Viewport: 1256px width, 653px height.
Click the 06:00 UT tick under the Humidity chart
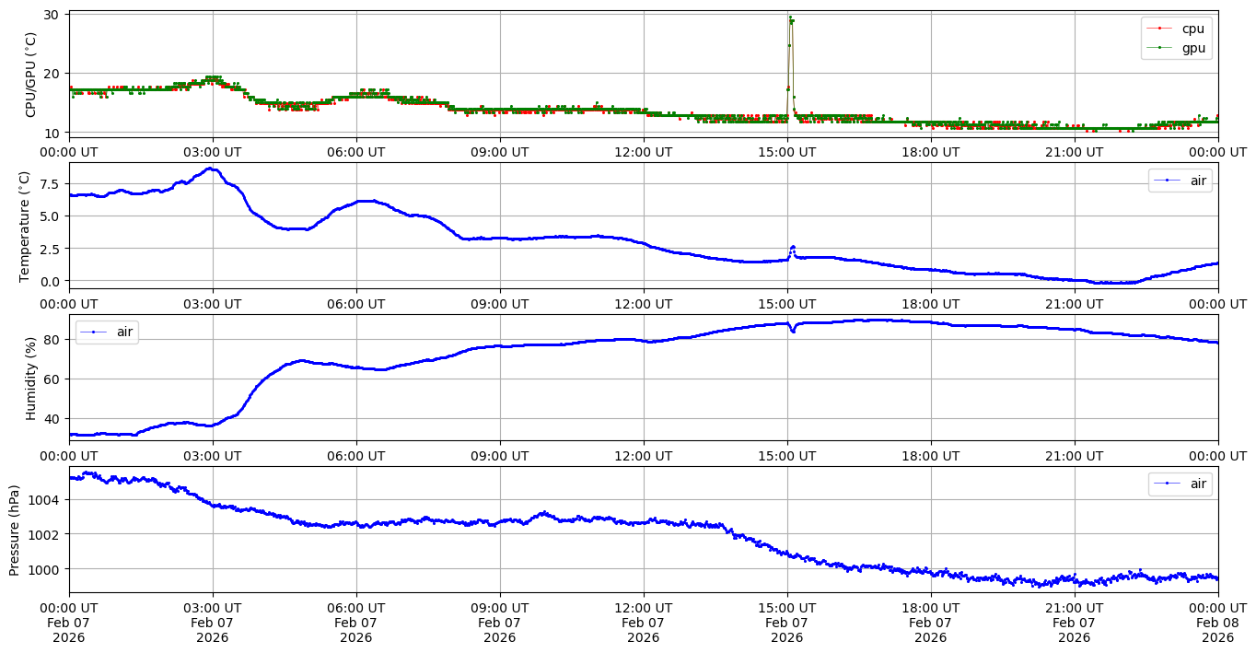(x=356, y=455)
